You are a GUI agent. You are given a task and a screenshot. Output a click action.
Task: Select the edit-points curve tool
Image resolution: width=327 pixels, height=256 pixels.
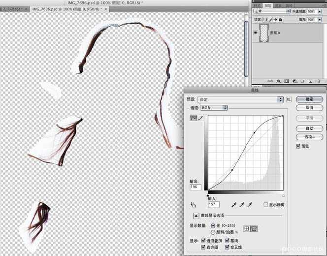tap(194, 118)
